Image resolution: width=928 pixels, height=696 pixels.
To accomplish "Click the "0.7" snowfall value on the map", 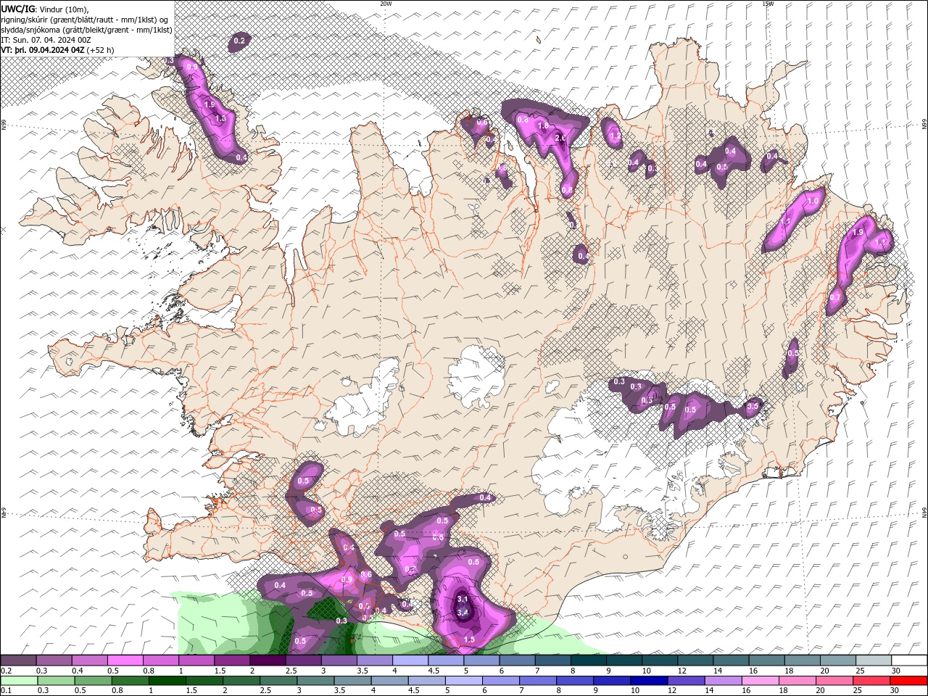I will tap(835, 298).
